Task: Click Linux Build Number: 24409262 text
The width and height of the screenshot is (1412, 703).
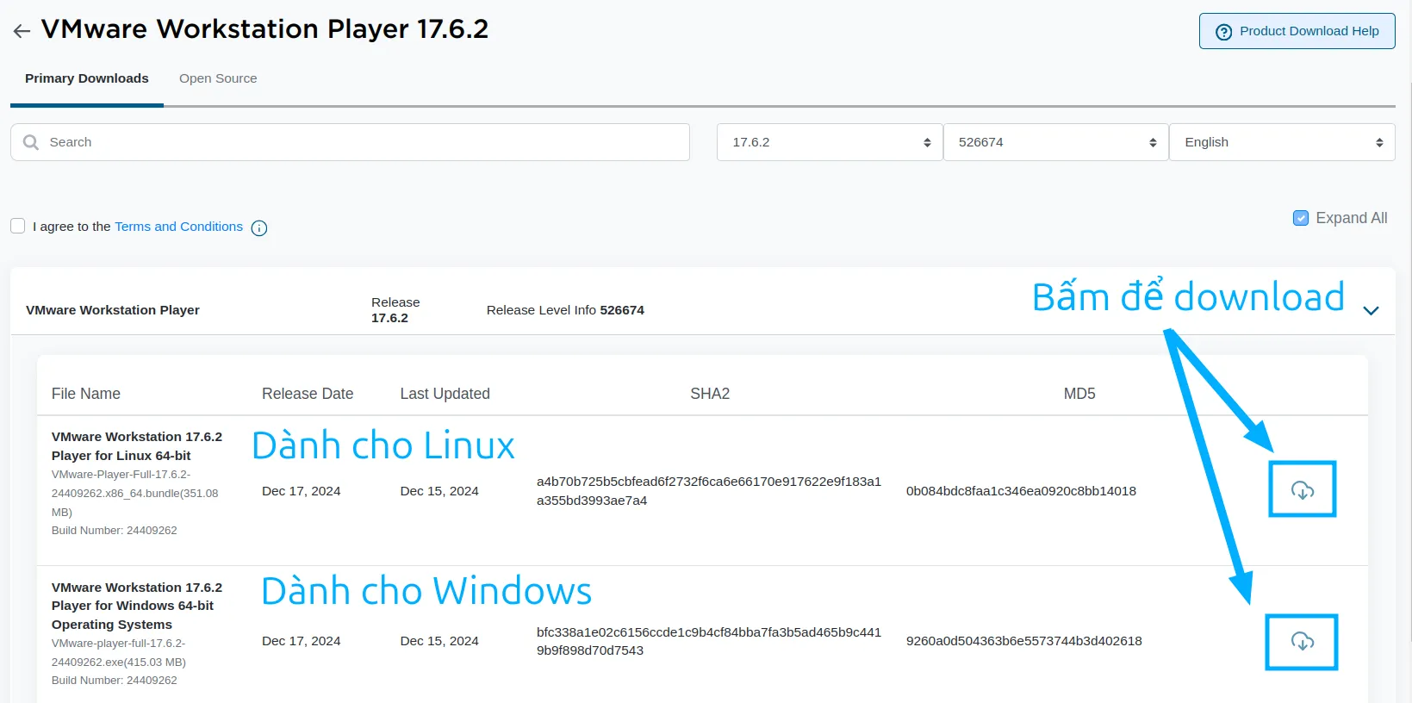Action: [115, 531]
